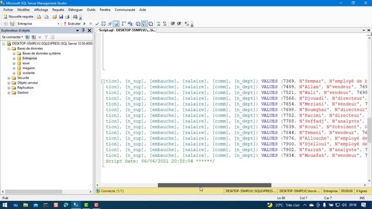
Task: Select results to file mode
Action: (151, 24)
